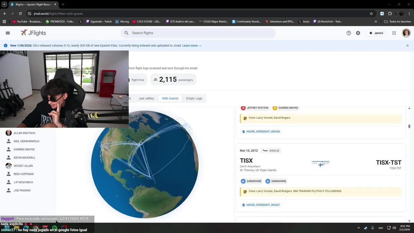Image resolution: width=414 pixels, height=233 pixels.
Task: Open the volume speaker tray icon
Action: 394,228
